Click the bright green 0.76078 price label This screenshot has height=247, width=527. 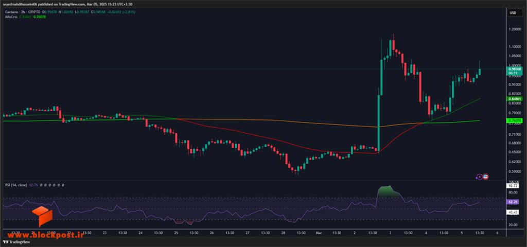[514, 120]
